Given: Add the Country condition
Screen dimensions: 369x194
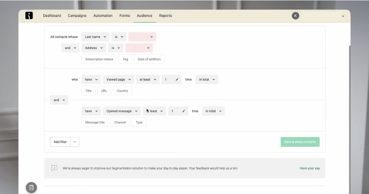Looking at the screenshot, I should (123, 91).
